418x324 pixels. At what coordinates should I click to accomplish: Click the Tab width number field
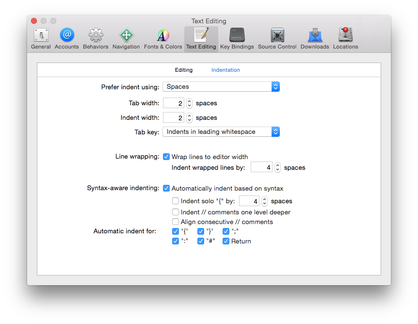(x=174, y=103)
